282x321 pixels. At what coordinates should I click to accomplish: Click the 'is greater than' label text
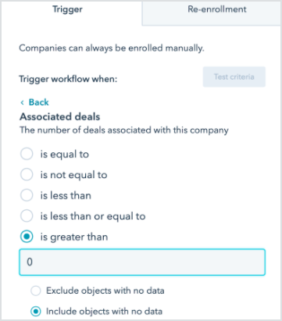(74, 237)
